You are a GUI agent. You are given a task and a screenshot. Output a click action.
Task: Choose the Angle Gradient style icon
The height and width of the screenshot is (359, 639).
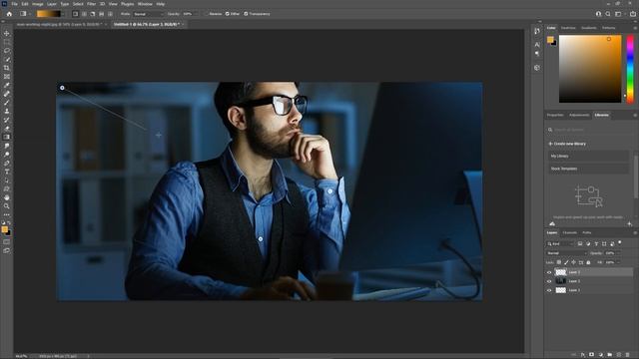click(93, 14)
